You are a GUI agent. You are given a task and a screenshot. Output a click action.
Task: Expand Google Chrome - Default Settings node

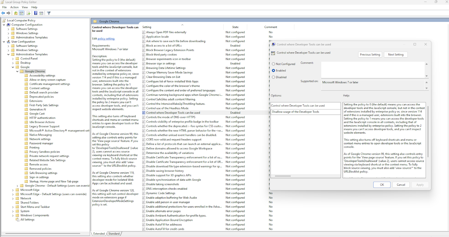[x=17, y=186]
